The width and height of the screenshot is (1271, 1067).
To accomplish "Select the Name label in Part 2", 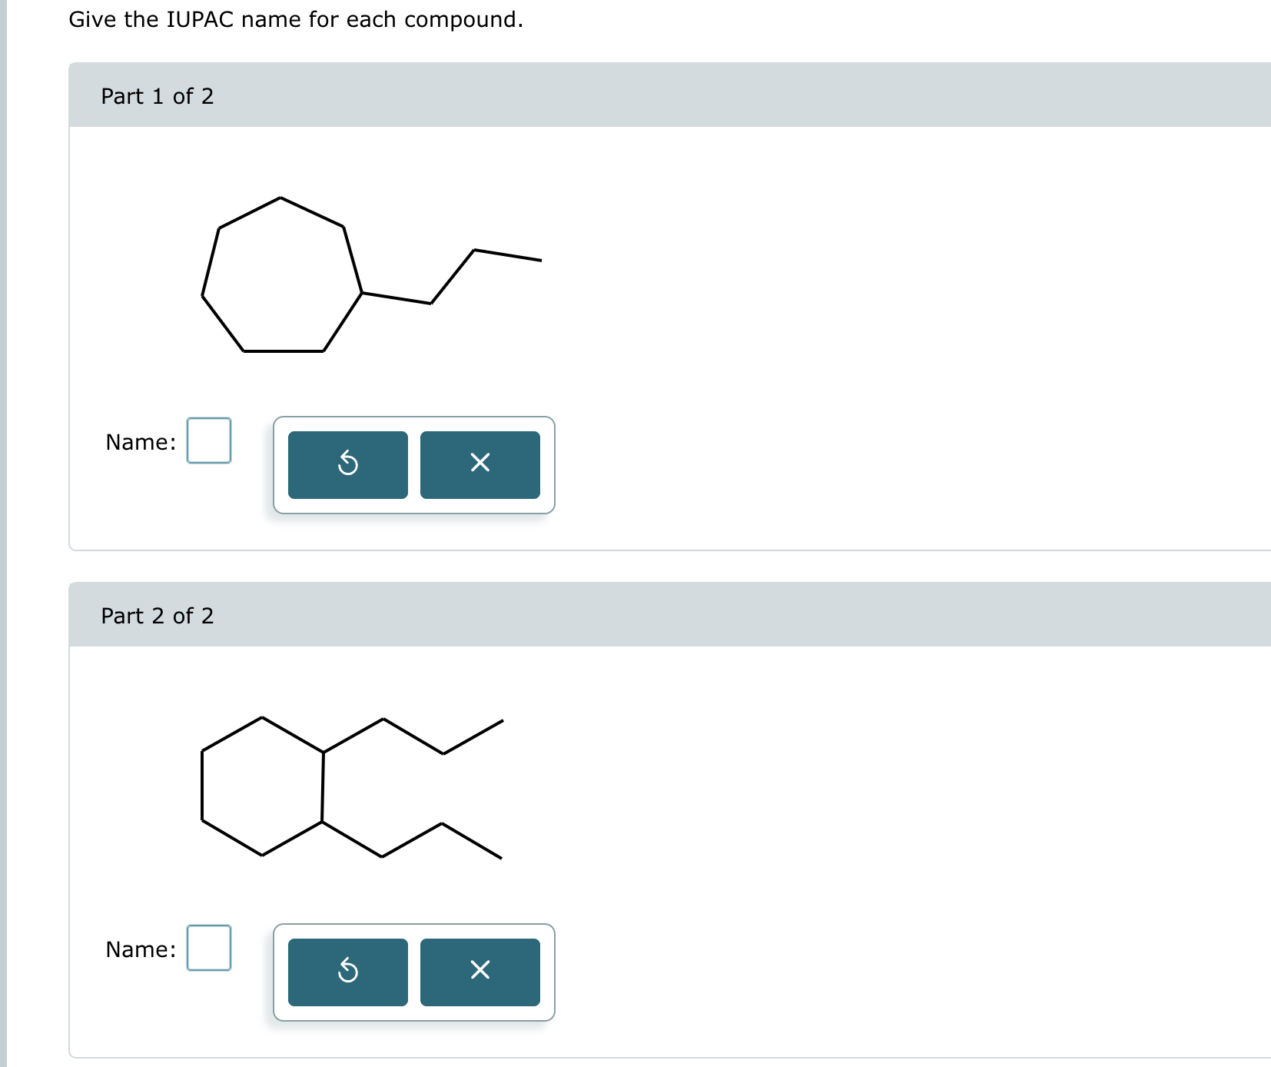I will click(141, 949).
